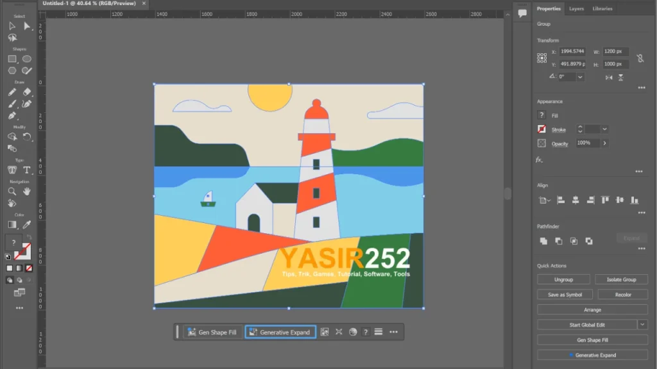657x369 pixels.
Task: Click the Change Screen Mode icon
Action: [x=19, y=292]
